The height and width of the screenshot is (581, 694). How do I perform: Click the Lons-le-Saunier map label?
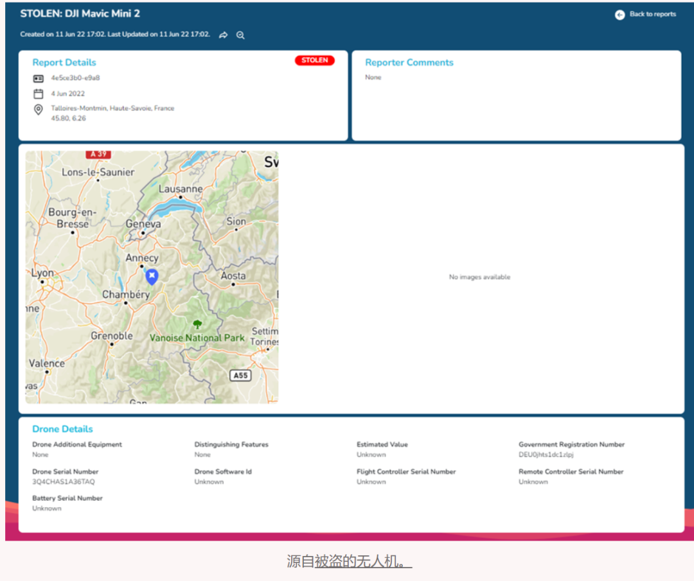click(98, 172)
